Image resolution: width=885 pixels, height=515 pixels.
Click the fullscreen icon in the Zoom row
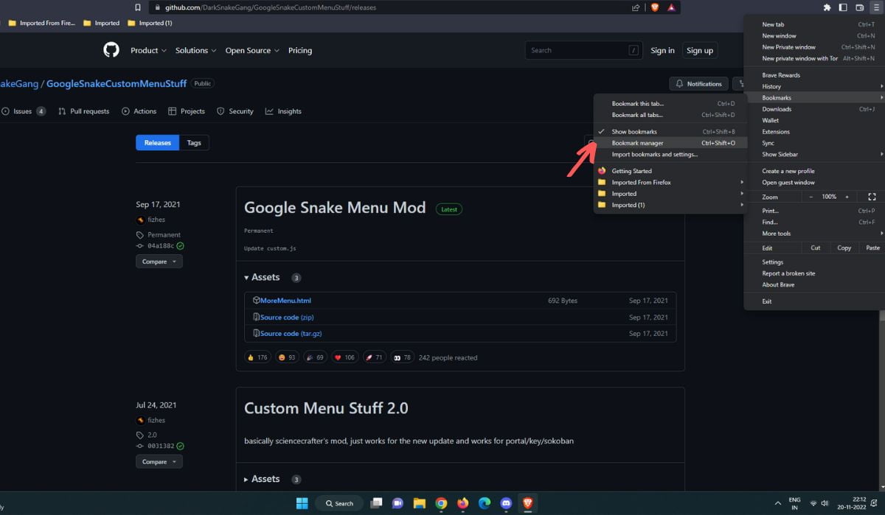click(871, 197)
